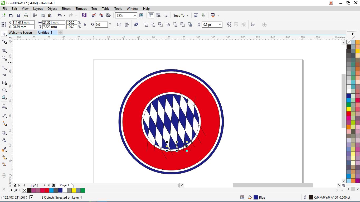Toggle the lock ratio padlock
360x202 pixels.
85,25
